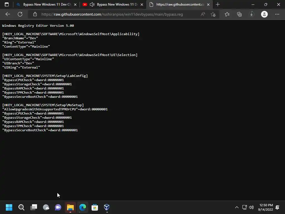Activate Read aloud icon in address bar

point(203,14)
